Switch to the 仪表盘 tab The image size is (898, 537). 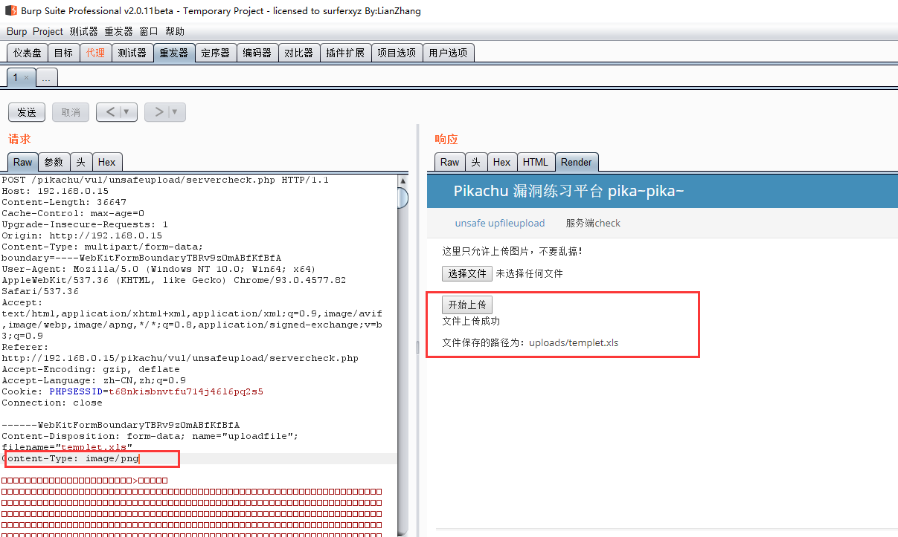click(x=28, y=53)
